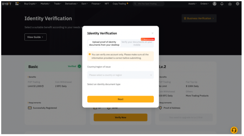Open the customer support headset icon
This screenshot has width=244, height=136.
pyautogui.click(x=234, y=130)
